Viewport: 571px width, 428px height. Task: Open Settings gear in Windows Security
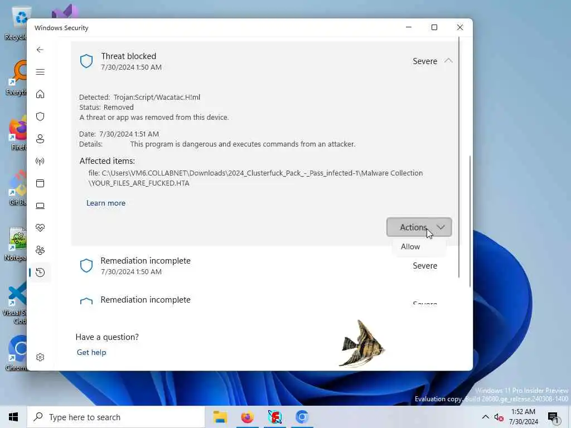(40, 357)
